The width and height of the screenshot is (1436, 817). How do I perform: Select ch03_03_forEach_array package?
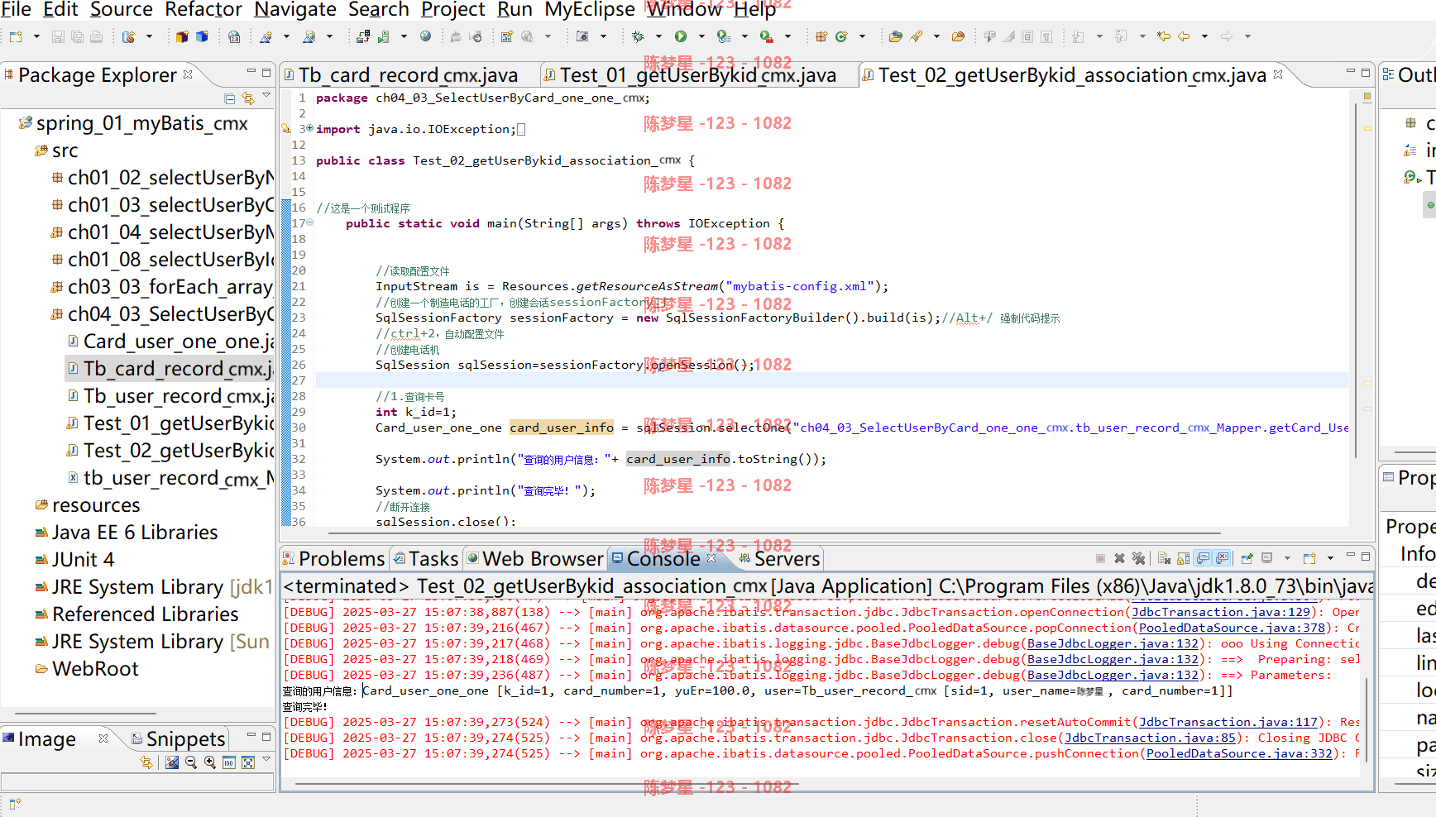pyautogui.click(x=162, y=287)
